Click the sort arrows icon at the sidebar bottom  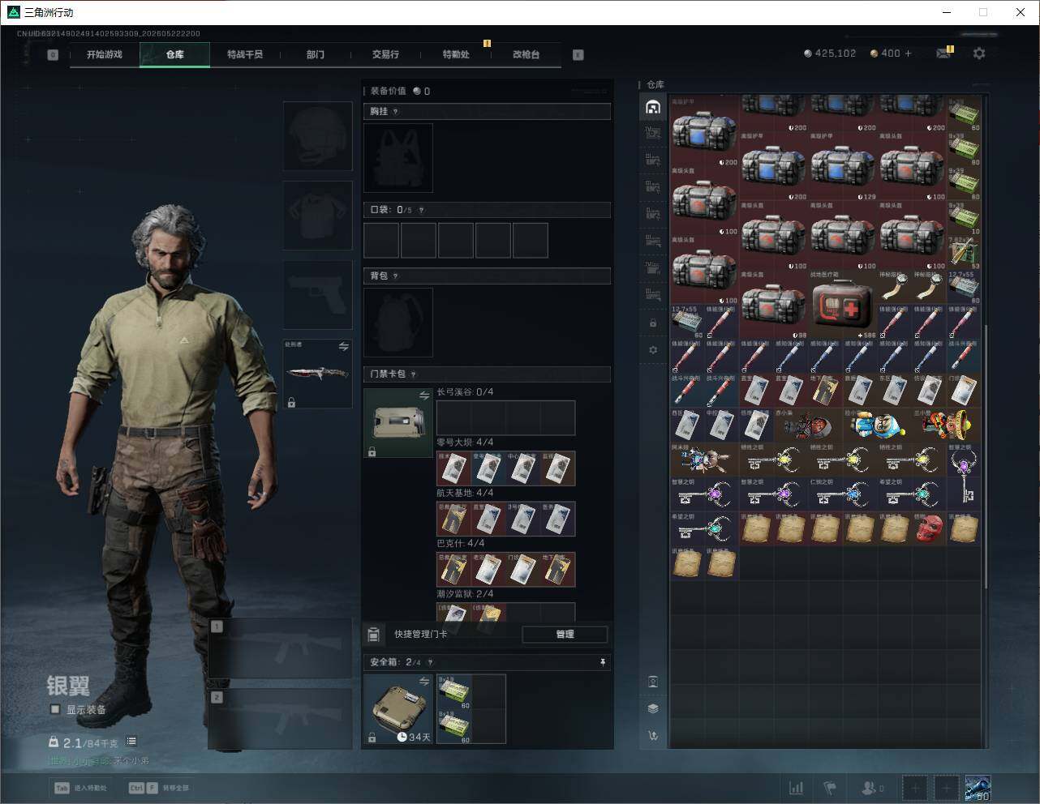point(653,736)
